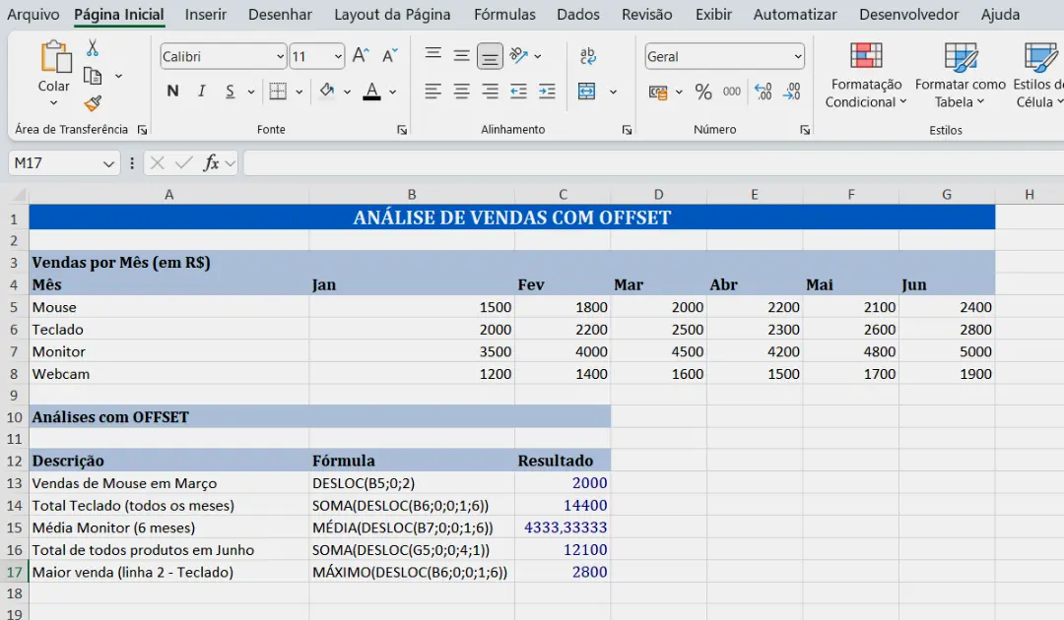This screenshot has width=1064, height=620.
Task: Open the Fórmulas ribbon tab
Action: tap(504, 15)
